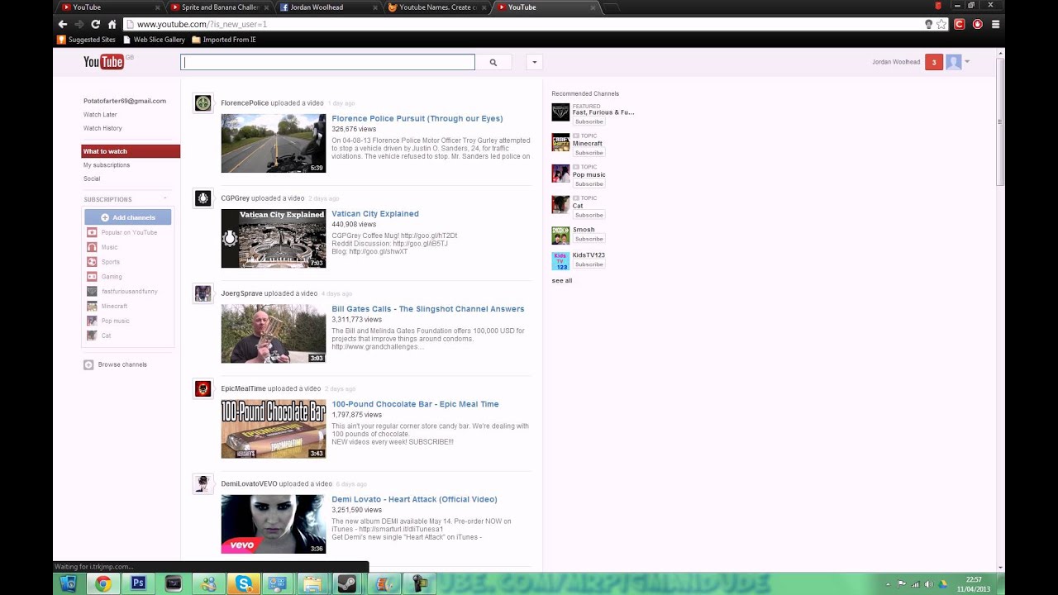1058x595 pixels.
Task: Open the FlorencePolice channel avatar
Action: (203, 103)
